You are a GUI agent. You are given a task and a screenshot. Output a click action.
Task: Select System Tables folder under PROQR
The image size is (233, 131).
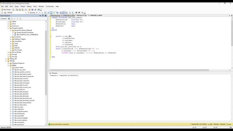(x=19, y=68)
